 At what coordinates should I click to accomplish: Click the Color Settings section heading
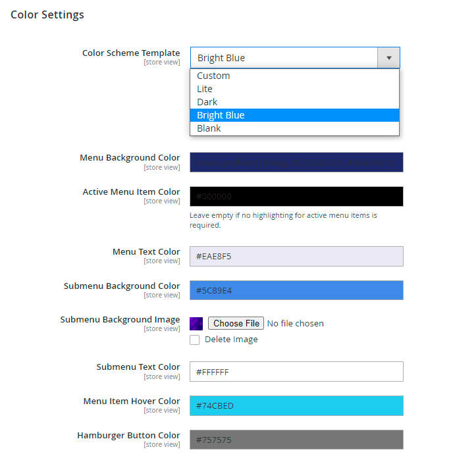tap(47, 14)
